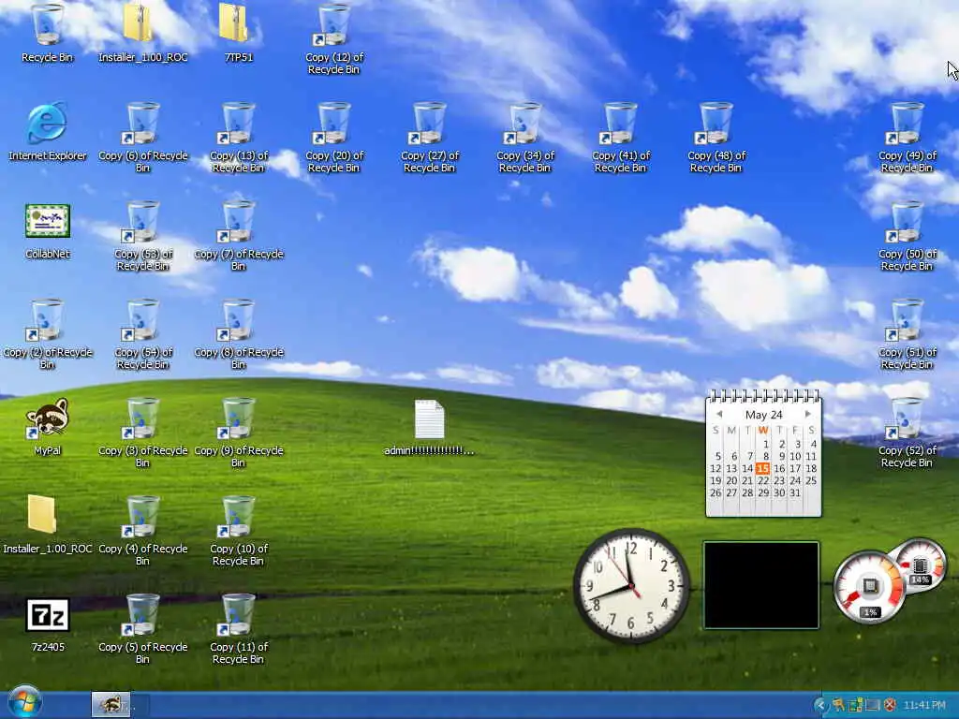Select Copy (12) of Recycle Bin
This screenshot has height=719, width=959.
pyautogui.click(x=334, y=39)
